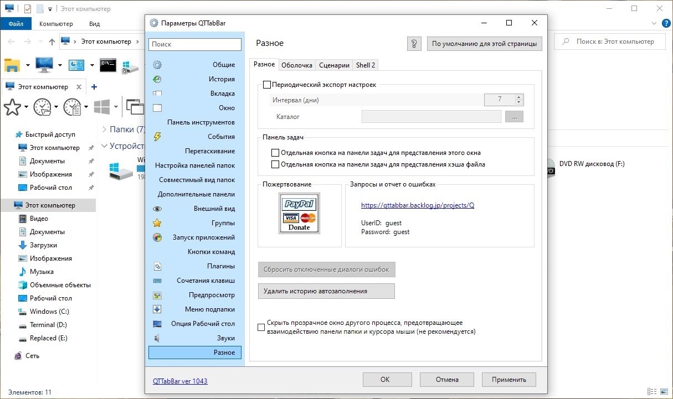Launch the command prompt toolbar icon

point(108,65)
